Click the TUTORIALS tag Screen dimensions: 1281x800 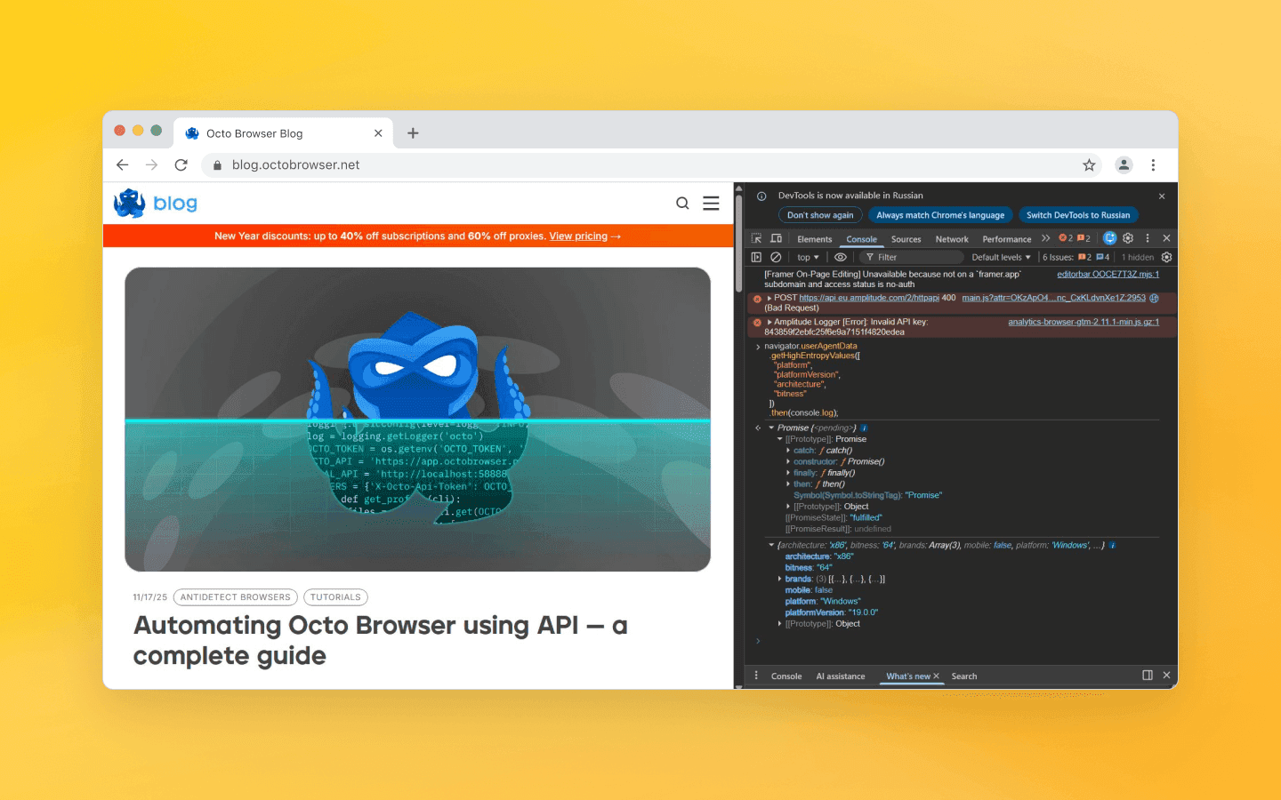(x=335, y=597)
